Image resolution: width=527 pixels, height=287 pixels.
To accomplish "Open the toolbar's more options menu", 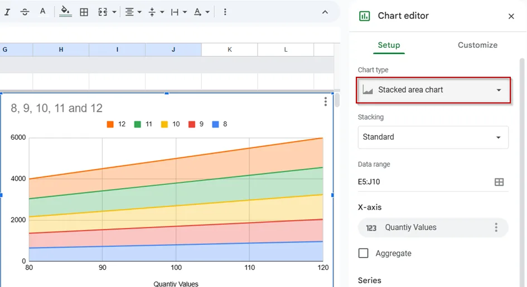I will [225, 12].
